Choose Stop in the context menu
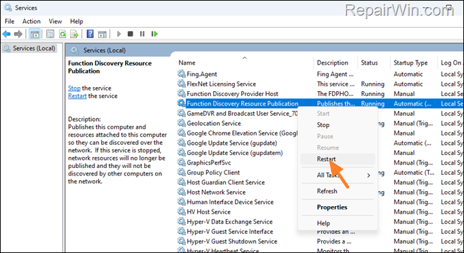Viewport: 464px width, 253px height. click(337, 125)
